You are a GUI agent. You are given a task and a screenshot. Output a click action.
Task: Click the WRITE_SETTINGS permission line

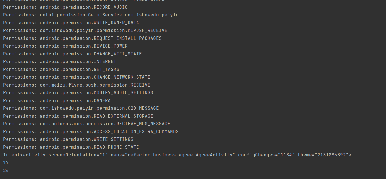(68, 139)
